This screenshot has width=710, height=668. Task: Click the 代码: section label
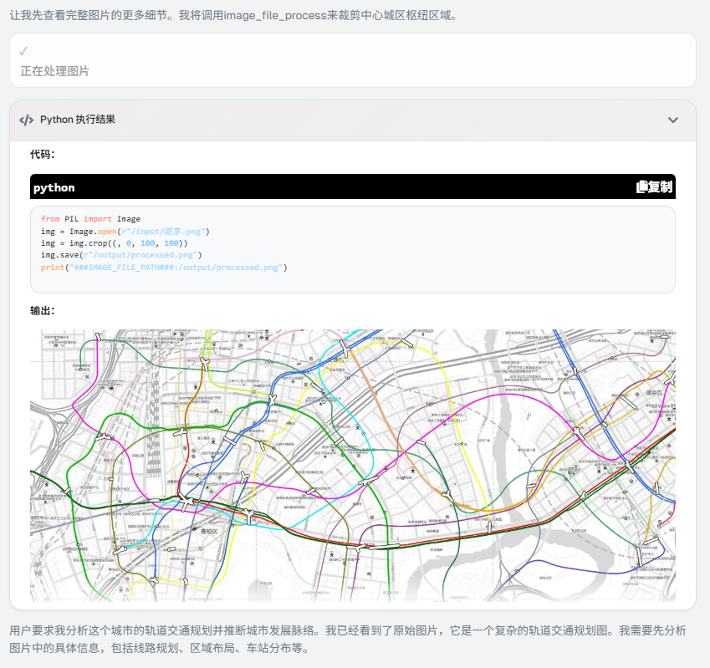[x=42, y=155]
